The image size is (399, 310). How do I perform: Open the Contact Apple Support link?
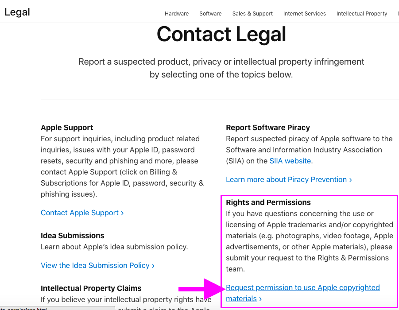click(80, 213)
